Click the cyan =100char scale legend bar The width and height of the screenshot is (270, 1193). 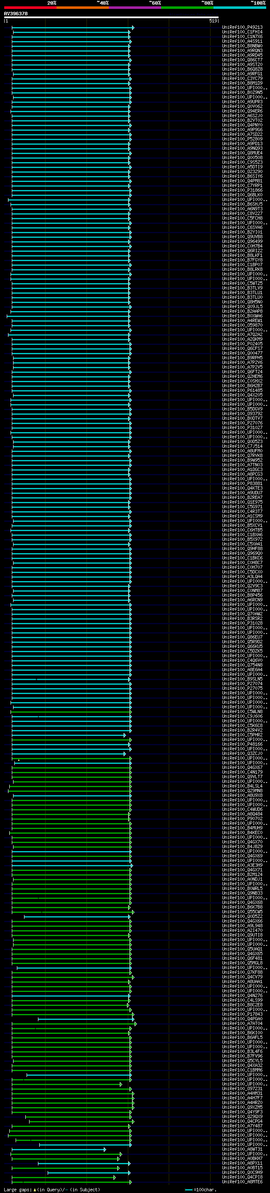pos(188,1190)
